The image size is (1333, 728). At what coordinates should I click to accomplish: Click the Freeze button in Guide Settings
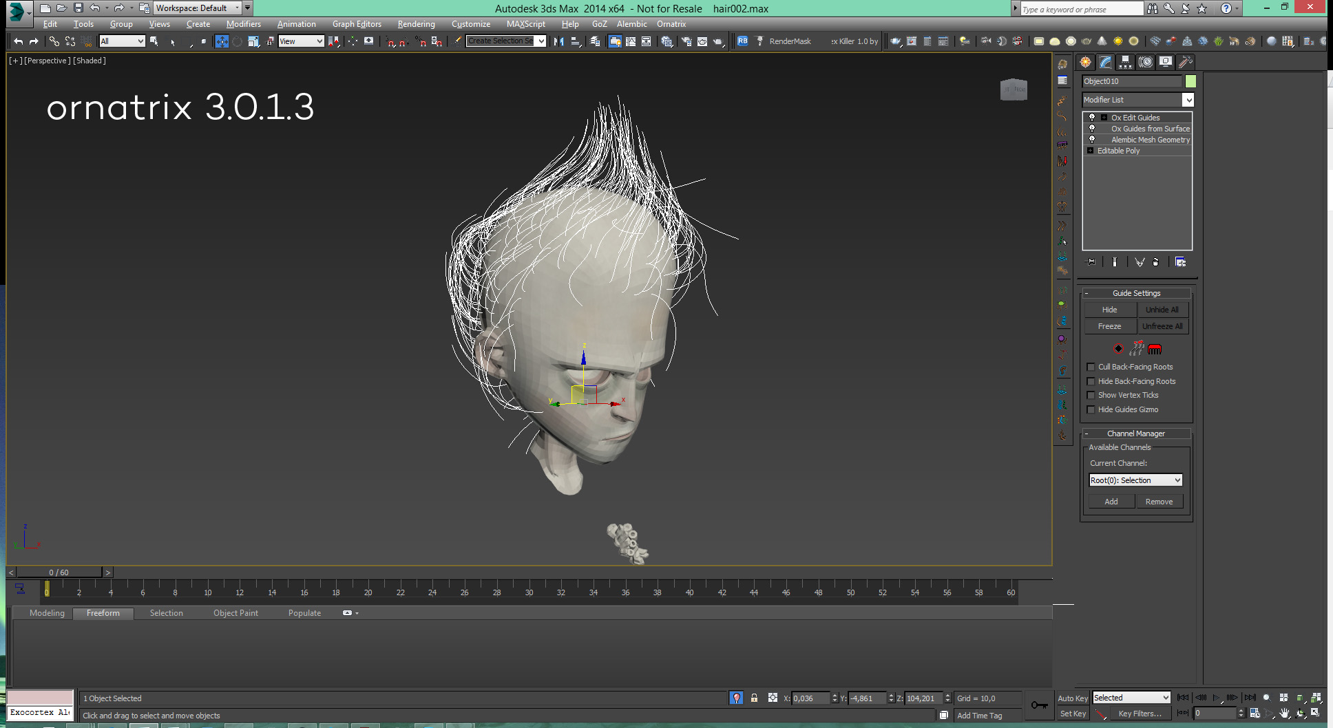(x=1109, y=326)
